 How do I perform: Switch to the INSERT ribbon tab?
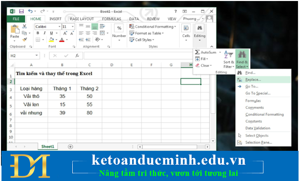point(55,19)
